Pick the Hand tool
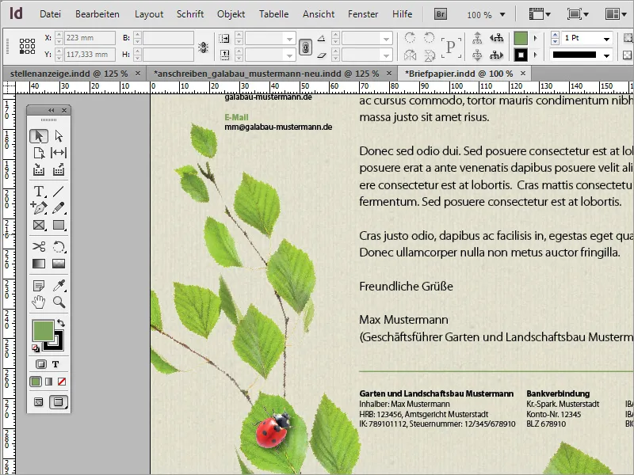 tap(39, 302)
